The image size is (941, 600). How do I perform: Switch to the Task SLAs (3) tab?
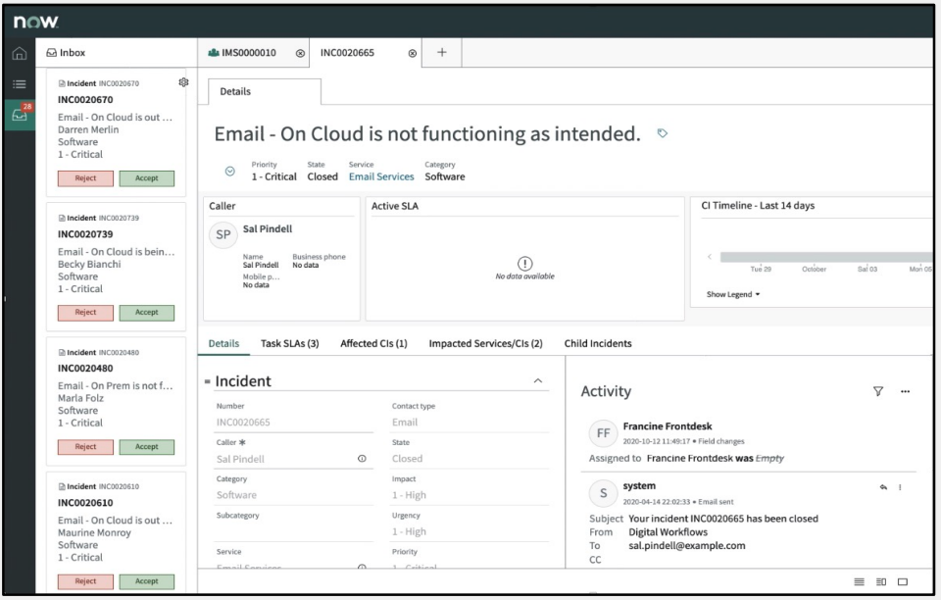point(289,343)
